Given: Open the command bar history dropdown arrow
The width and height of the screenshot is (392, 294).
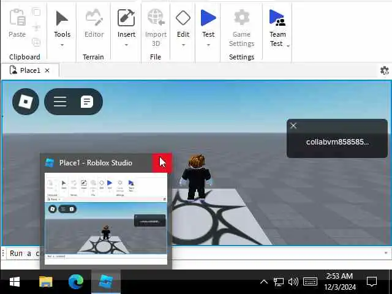Looking at the screenshot, I should coord(386,253).
